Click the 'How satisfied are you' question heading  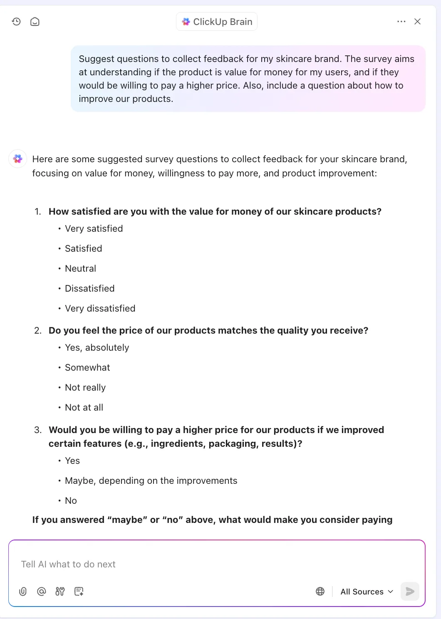coord(215,211)
